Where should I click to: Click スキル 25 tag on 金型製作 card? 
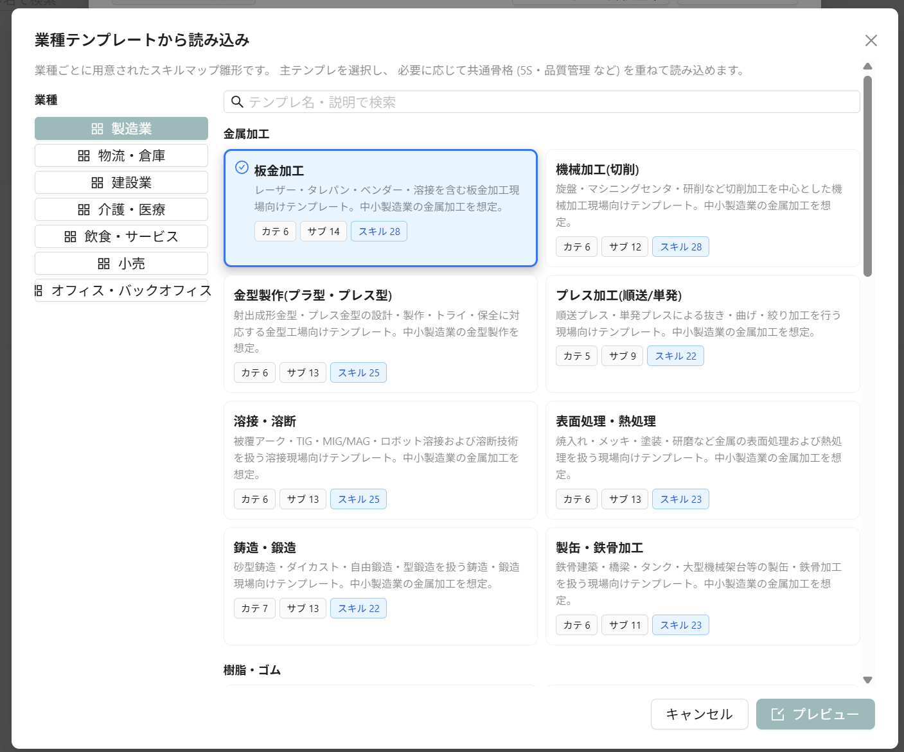point(359,372)
